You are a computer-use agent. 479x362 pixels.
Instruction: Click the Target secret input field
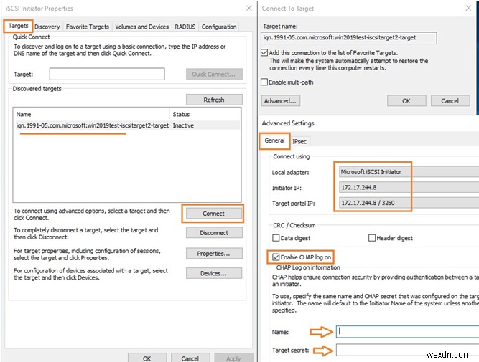pos(407,350)
